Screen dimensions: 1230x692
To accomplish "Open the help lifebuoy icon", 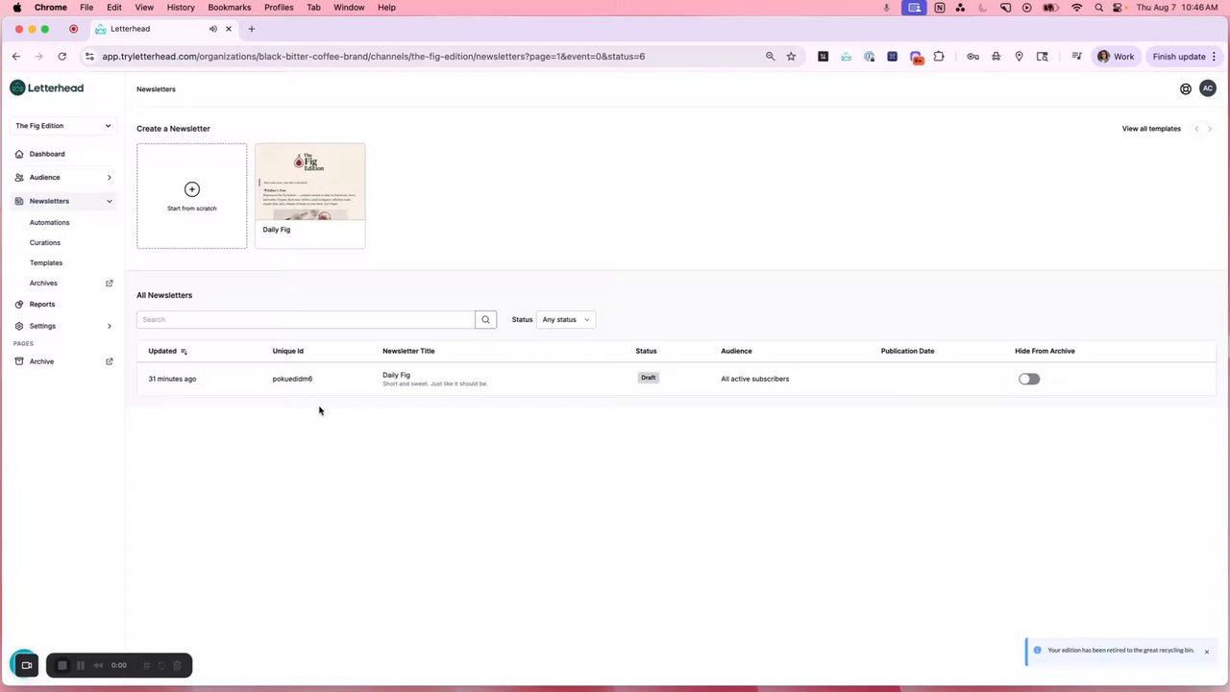I will (x=1186, y=89).
